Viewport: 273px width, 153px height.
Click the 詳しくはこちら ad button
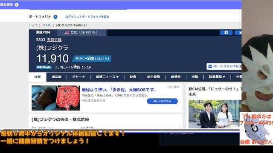coord(162,101)
